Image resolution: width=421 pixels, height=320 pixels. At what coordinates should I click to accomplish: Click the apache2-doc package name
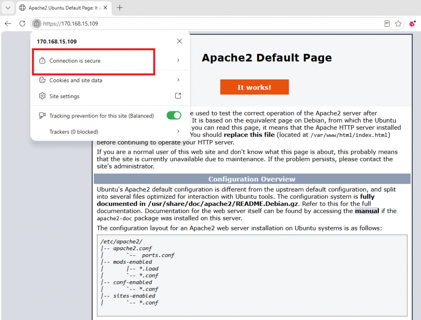point(114,218)
